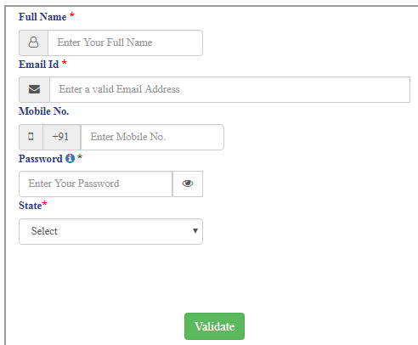418x345 pixels.
Task: Toggle password visibility with the eye icon
Action: click(188, 184)
